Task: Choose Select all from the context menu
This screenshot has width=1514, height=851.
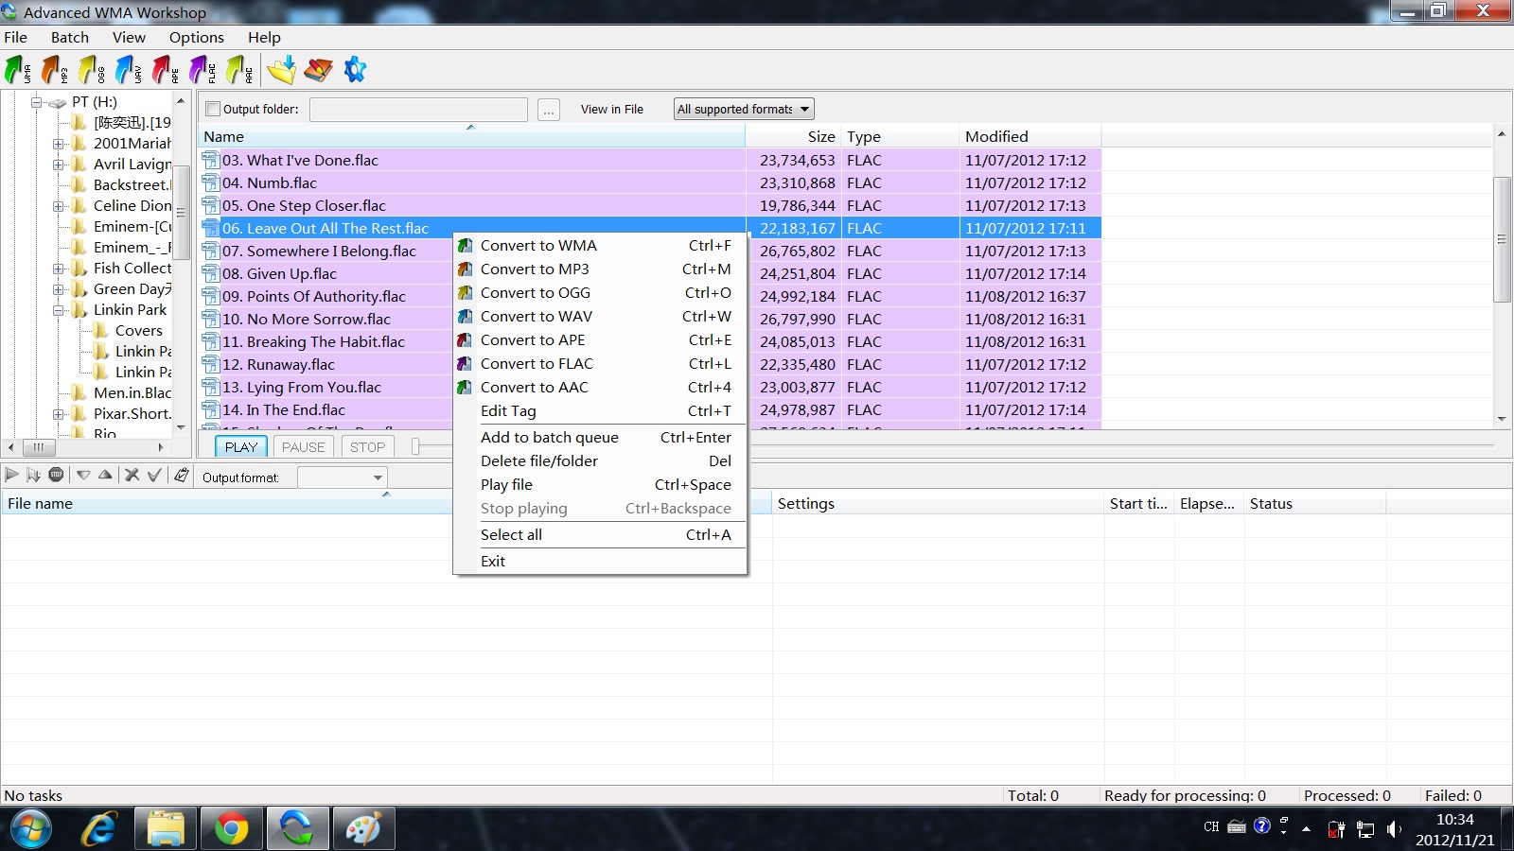Action: [x=600, y=535]
